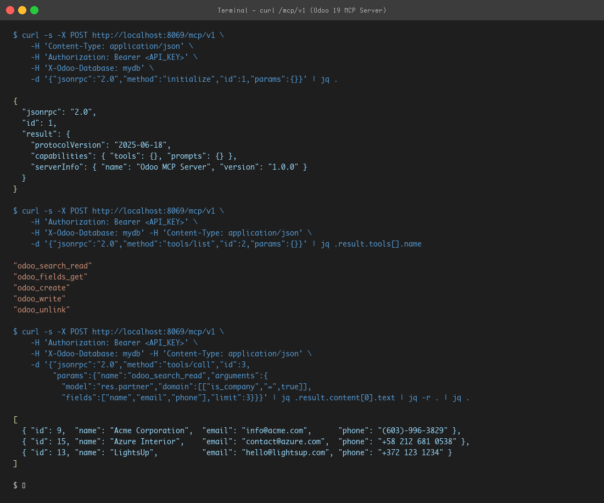Click the text 'odoo_create'
The width and height of the screenshot is (604, 503).
42,288
